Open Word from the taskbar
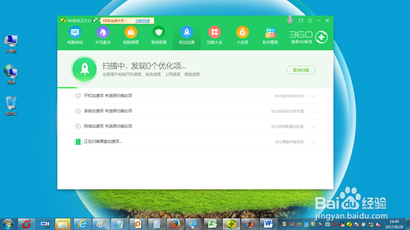Screen dimensions: 410x230 (268, 224)
